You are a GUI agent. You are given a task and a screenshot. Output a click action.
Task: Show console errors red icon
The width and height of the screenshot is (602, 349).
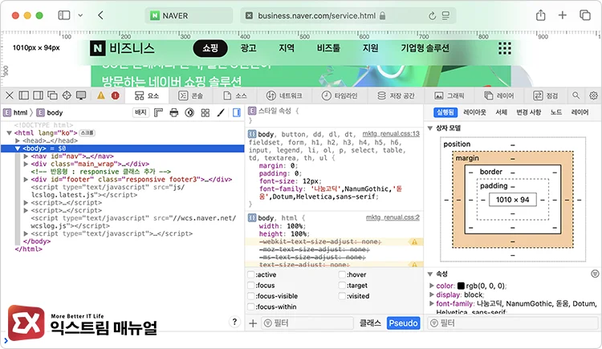[x=115, y=95]
